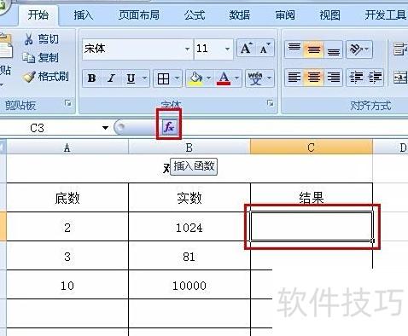Click the Cut scissors icon
The height and width of the screenshot is (336, 408).
click(x=28, y=39)
